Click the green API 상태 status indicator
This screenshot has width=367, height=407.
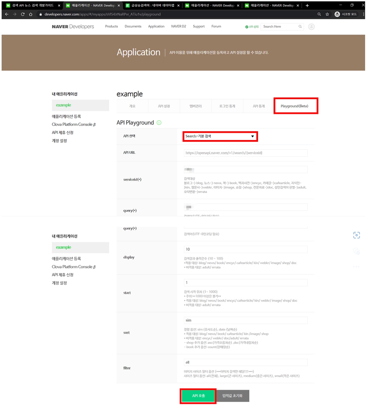(x=252, y=27)
